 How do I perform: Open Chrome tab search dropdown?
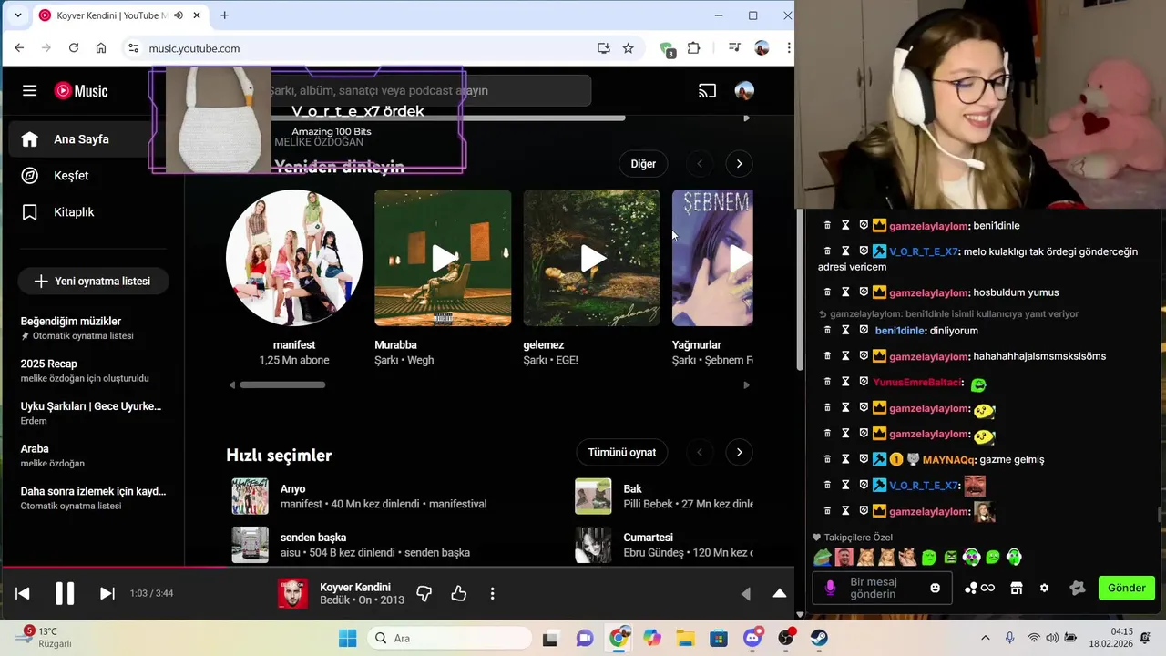(17, 15)
